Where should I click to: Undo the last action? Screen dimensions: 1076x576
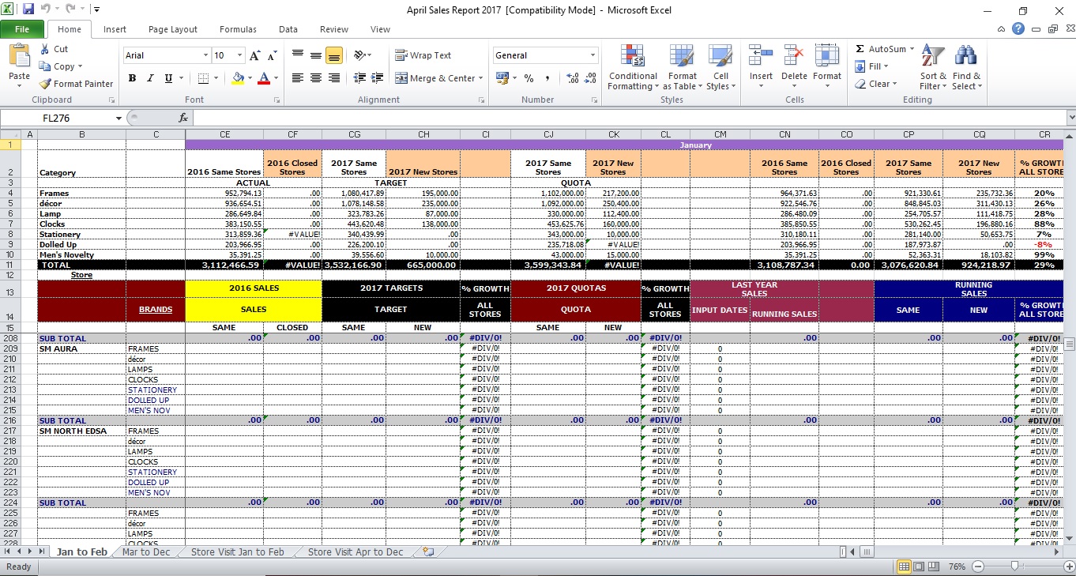(46, 10)
